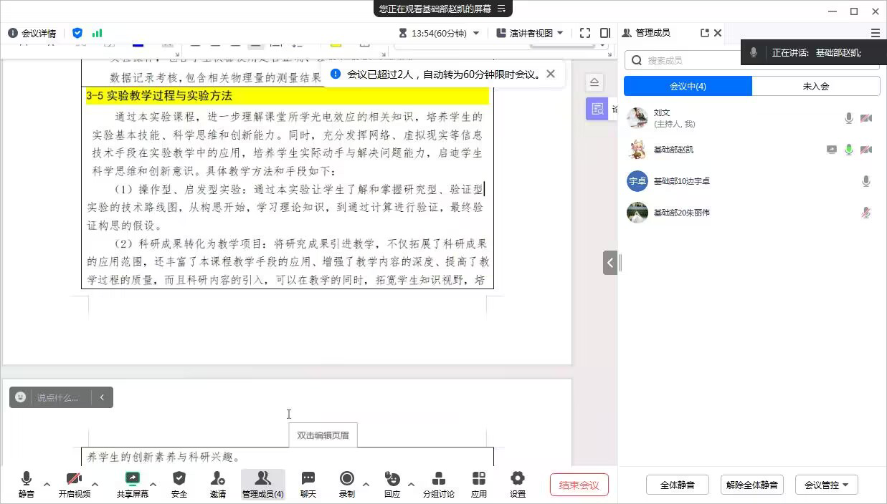
Task: Dismiss the 60分钟限时会议 notification
Action: tap(551, 74)
